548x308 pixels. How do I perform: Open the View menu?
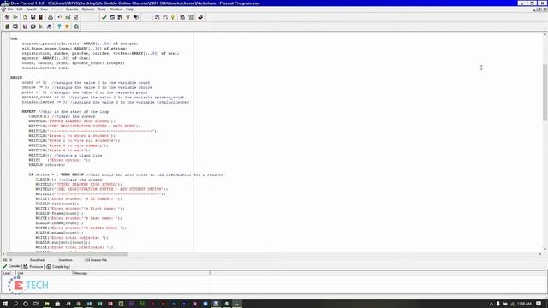point(44,9)
